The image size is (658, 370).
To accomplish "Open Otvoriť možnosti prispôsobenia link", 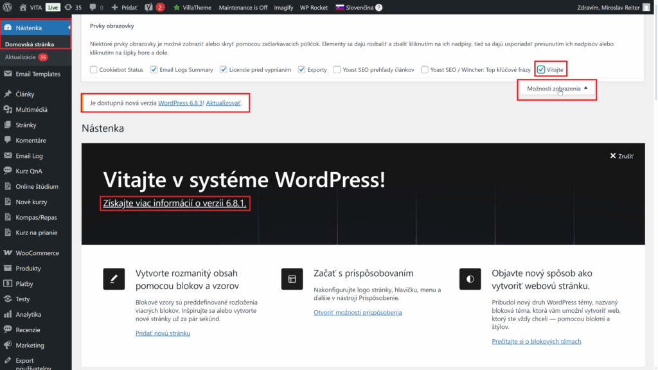I will 358,312.
